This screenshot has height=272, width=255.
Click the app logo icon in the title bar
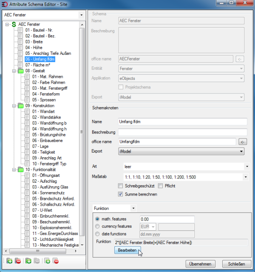coord(5,4)
